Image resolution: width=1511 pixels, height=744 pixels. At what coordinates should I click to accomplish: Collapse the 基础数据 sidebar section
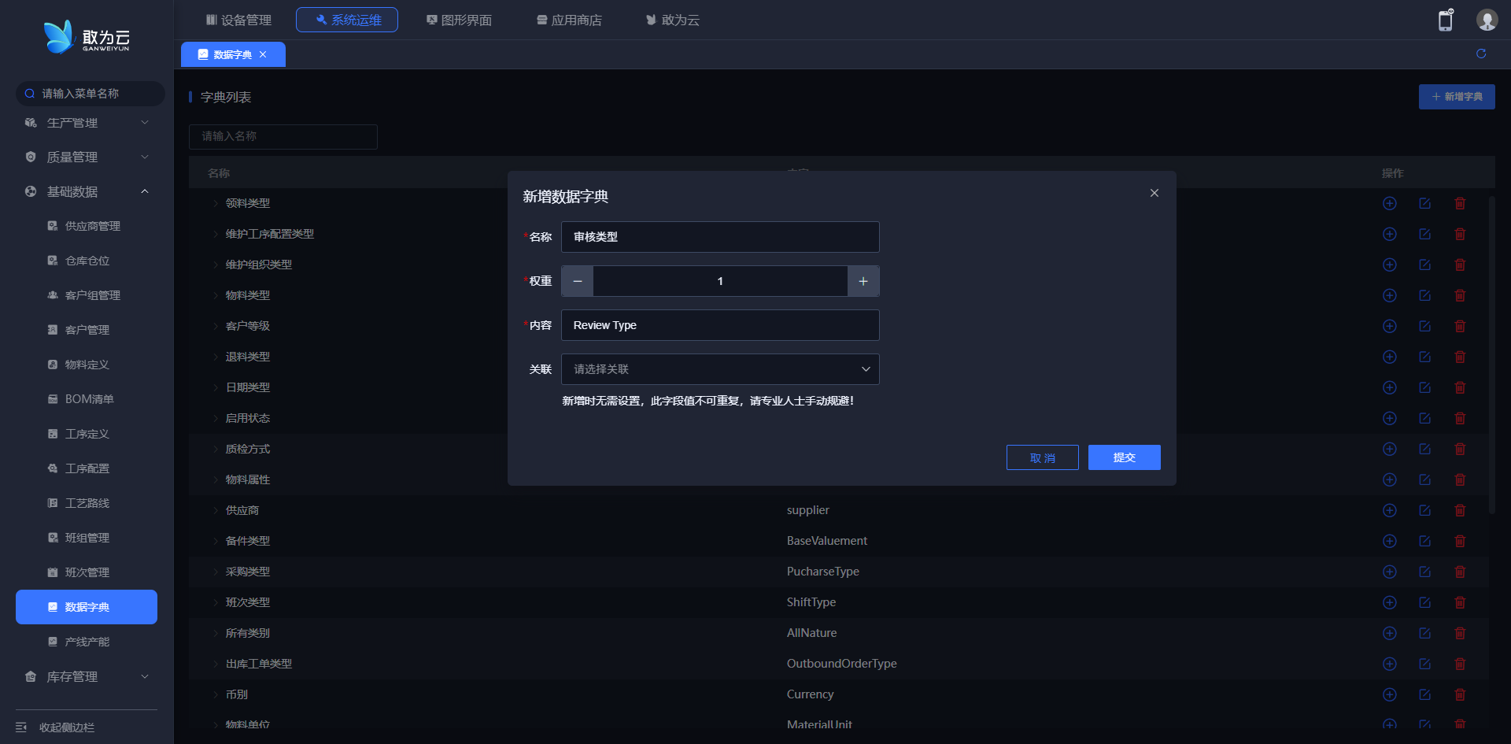click(87, 191)
